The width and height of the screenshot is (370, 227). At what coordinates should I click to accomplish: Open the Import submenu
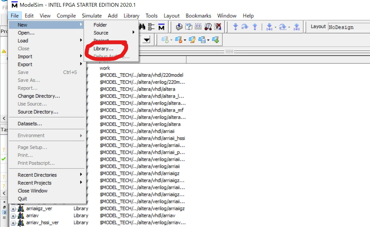(x=25, y=56)
